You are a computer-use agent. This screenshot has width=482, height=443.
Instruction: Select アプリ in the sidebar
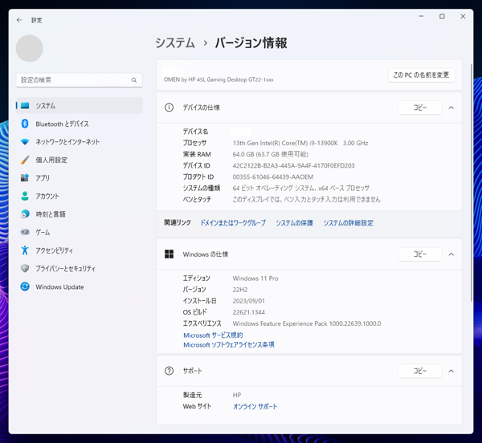point(80,177)
